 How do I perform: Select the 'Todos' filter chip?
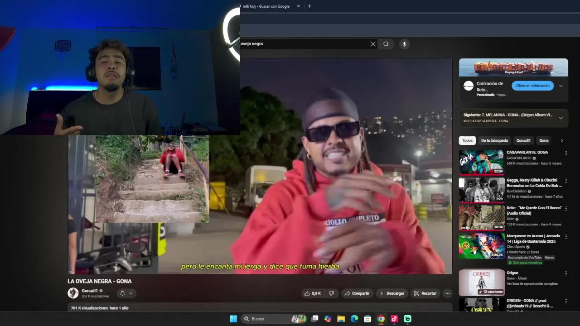point(467,140)
